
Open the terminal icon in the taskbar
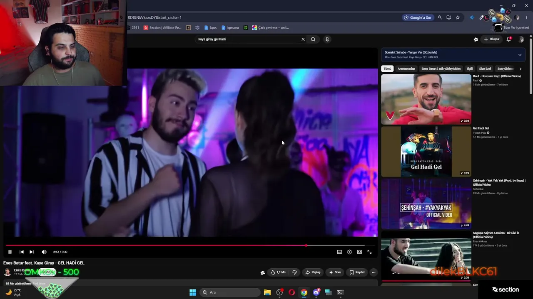point(340,292)
